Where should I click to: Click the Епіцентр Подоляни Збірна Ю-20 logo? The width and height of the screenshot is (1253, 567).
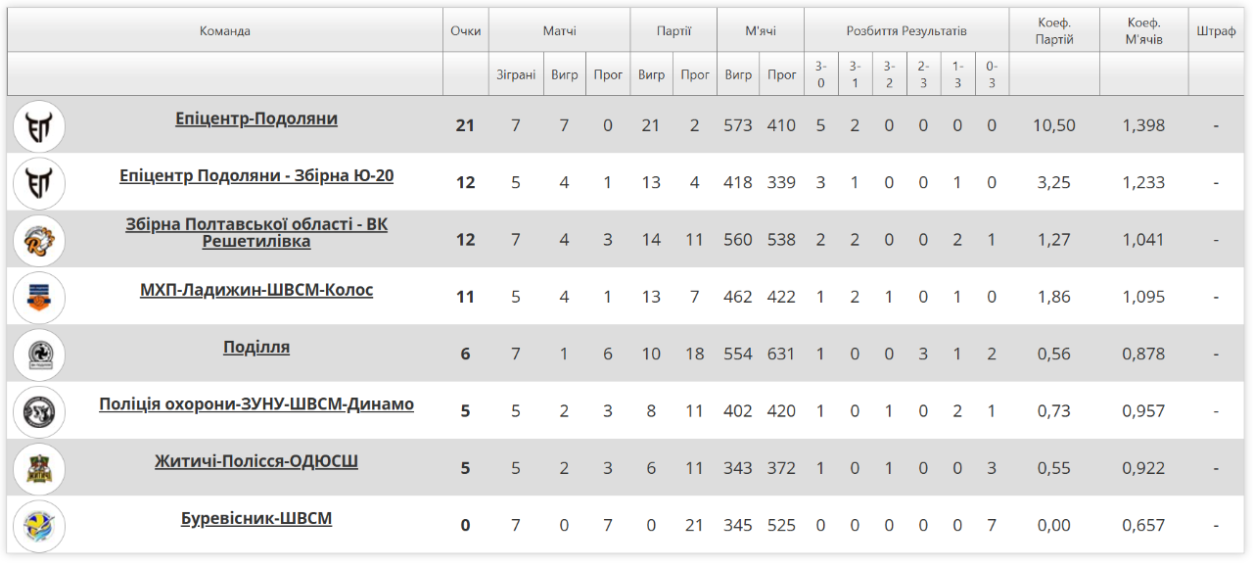coord(39,183)
